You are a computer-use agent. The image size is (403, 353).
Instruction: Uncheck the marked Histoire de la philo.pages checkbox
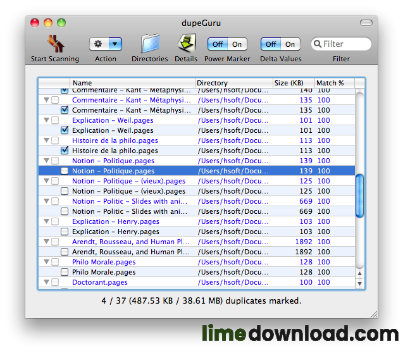(65, 151)
